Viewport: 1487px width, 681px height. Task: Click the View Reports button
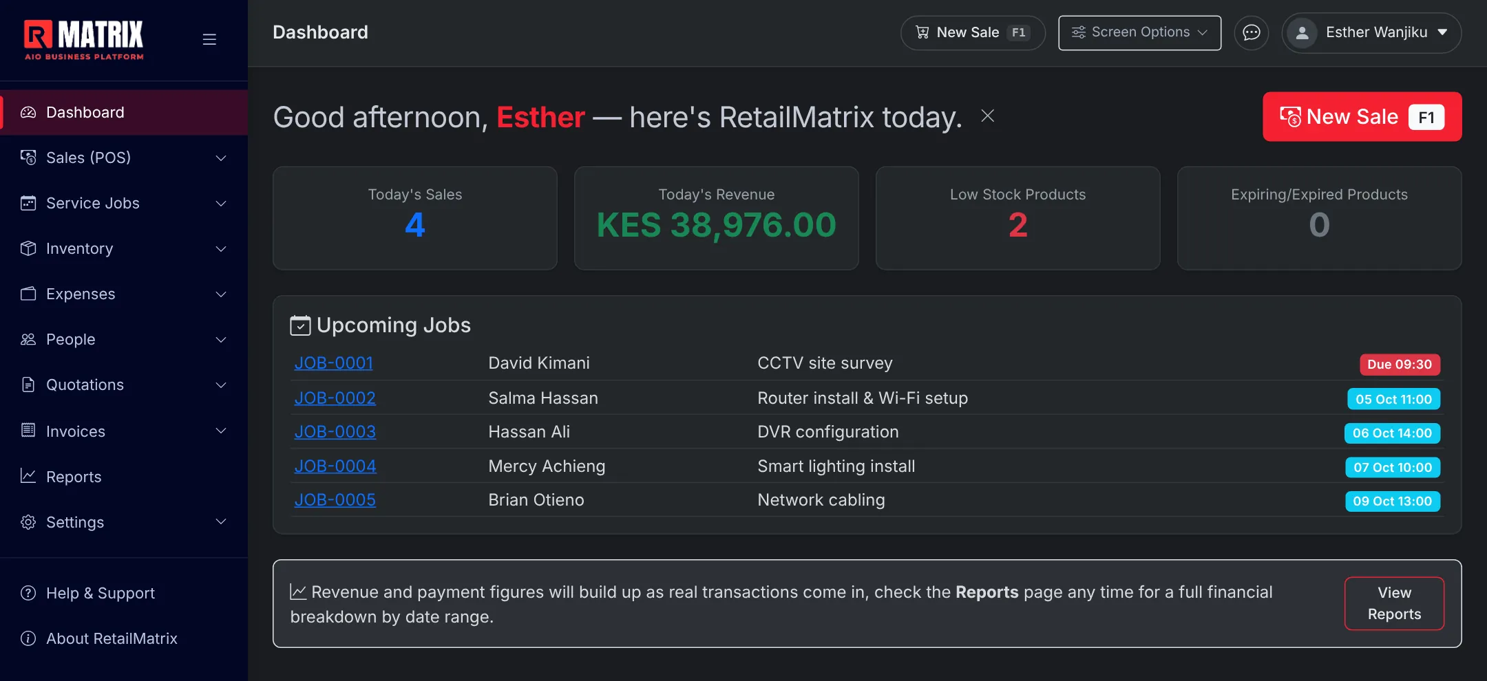(x=1394, y=603)
